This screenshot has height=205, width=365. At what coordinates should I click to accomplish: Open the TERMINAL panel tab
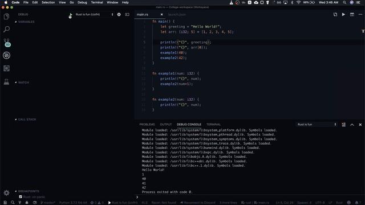[213, 125]
